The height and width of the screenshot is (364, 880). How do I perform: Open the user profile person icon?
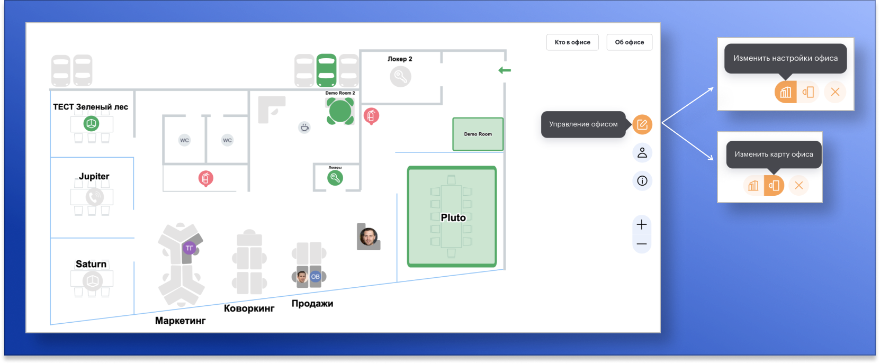tap(642, 153)
